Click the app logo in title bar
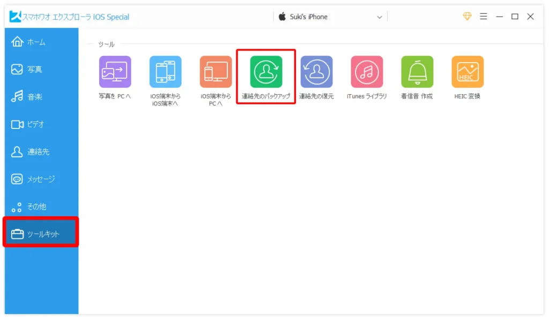This screenshot has height=320, width=549. pos(15,17)
